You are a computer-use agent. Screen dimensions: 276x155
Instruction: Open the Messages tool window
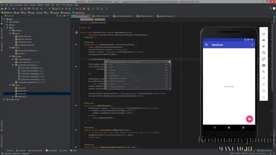51,151
